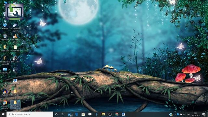Select the highlighted New folder (2)

pos(15,105)
